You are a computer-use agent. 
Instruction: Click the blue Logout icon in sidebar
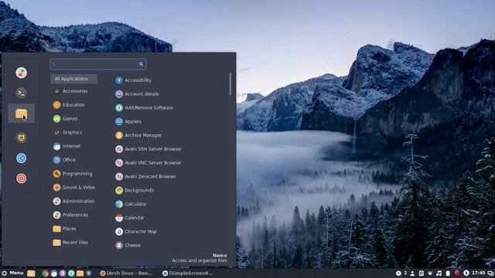pos(21,158)
